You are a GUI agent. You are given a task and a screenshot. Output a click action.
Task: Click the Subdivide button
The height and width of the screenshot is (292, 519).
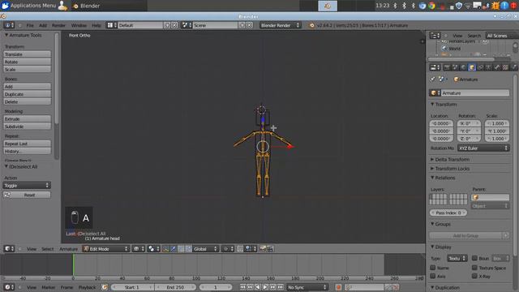[x=27, y=127]
